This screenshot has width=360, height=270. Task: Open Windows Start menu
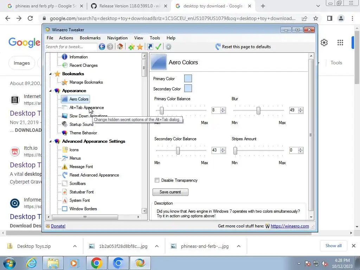pyautogui.click(x=9, y=263)
